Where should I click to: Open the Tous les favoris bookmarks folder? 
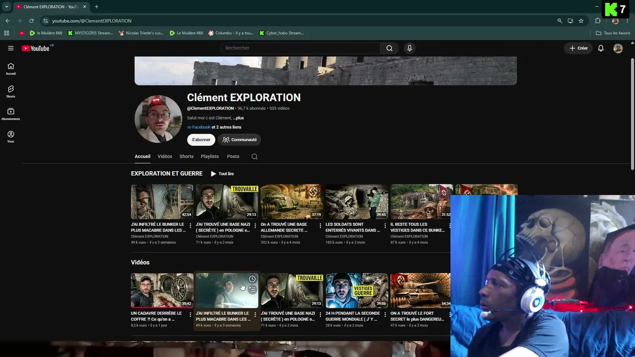coord(613,33)
